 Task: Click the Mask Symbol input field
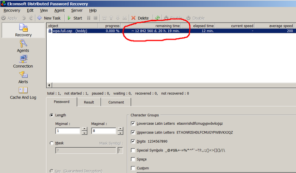coord(120,150)
